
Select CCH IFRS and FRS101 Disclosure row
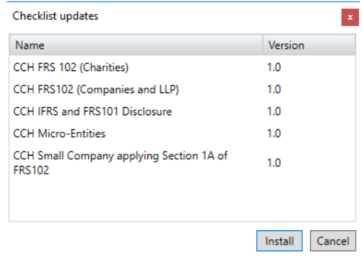tap(182, 111)
